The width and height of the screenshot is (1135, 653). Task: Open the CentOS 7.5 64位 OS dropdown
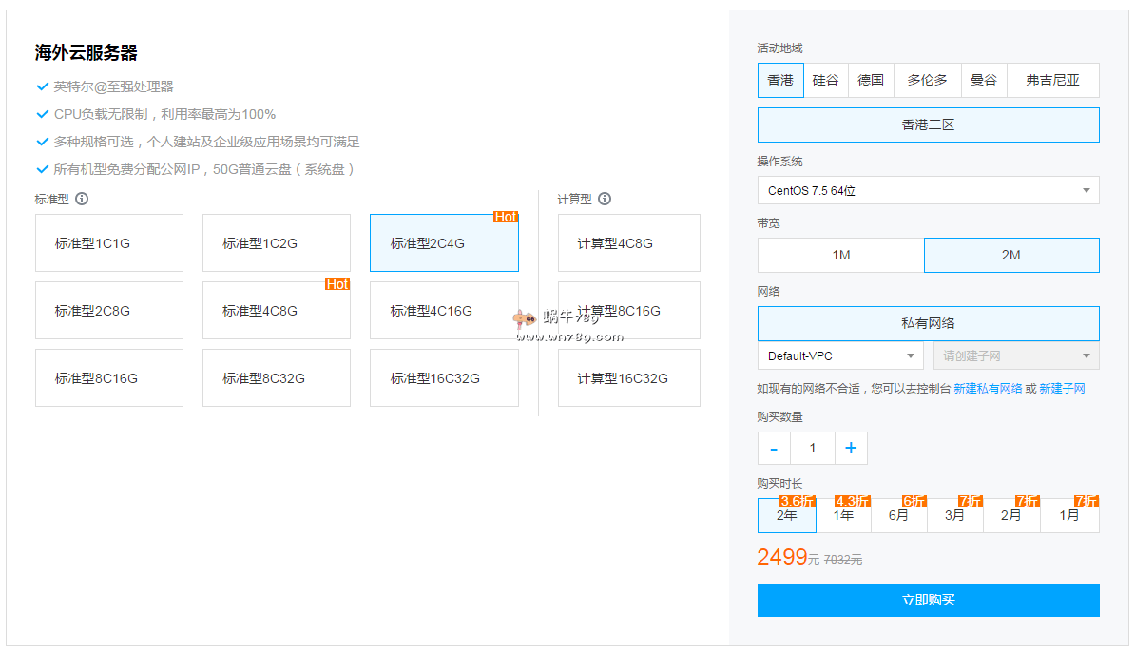click(928, 190)
